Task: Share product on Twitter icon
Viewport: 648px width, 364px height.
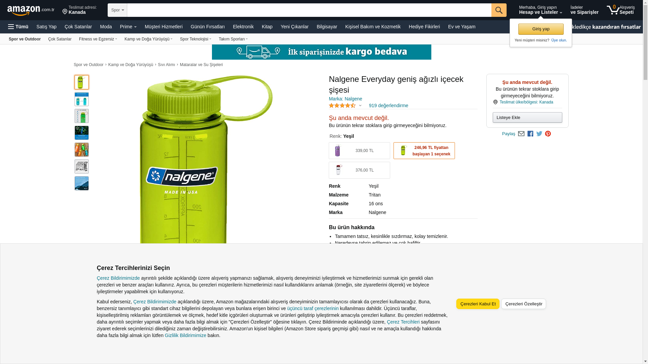Action: [x=539, y=134]
